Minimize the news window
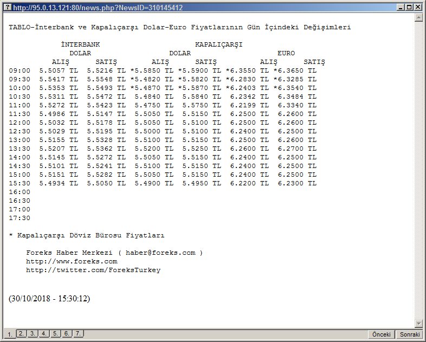Viewport: 426px width, 342px height. tap(401, 8)
